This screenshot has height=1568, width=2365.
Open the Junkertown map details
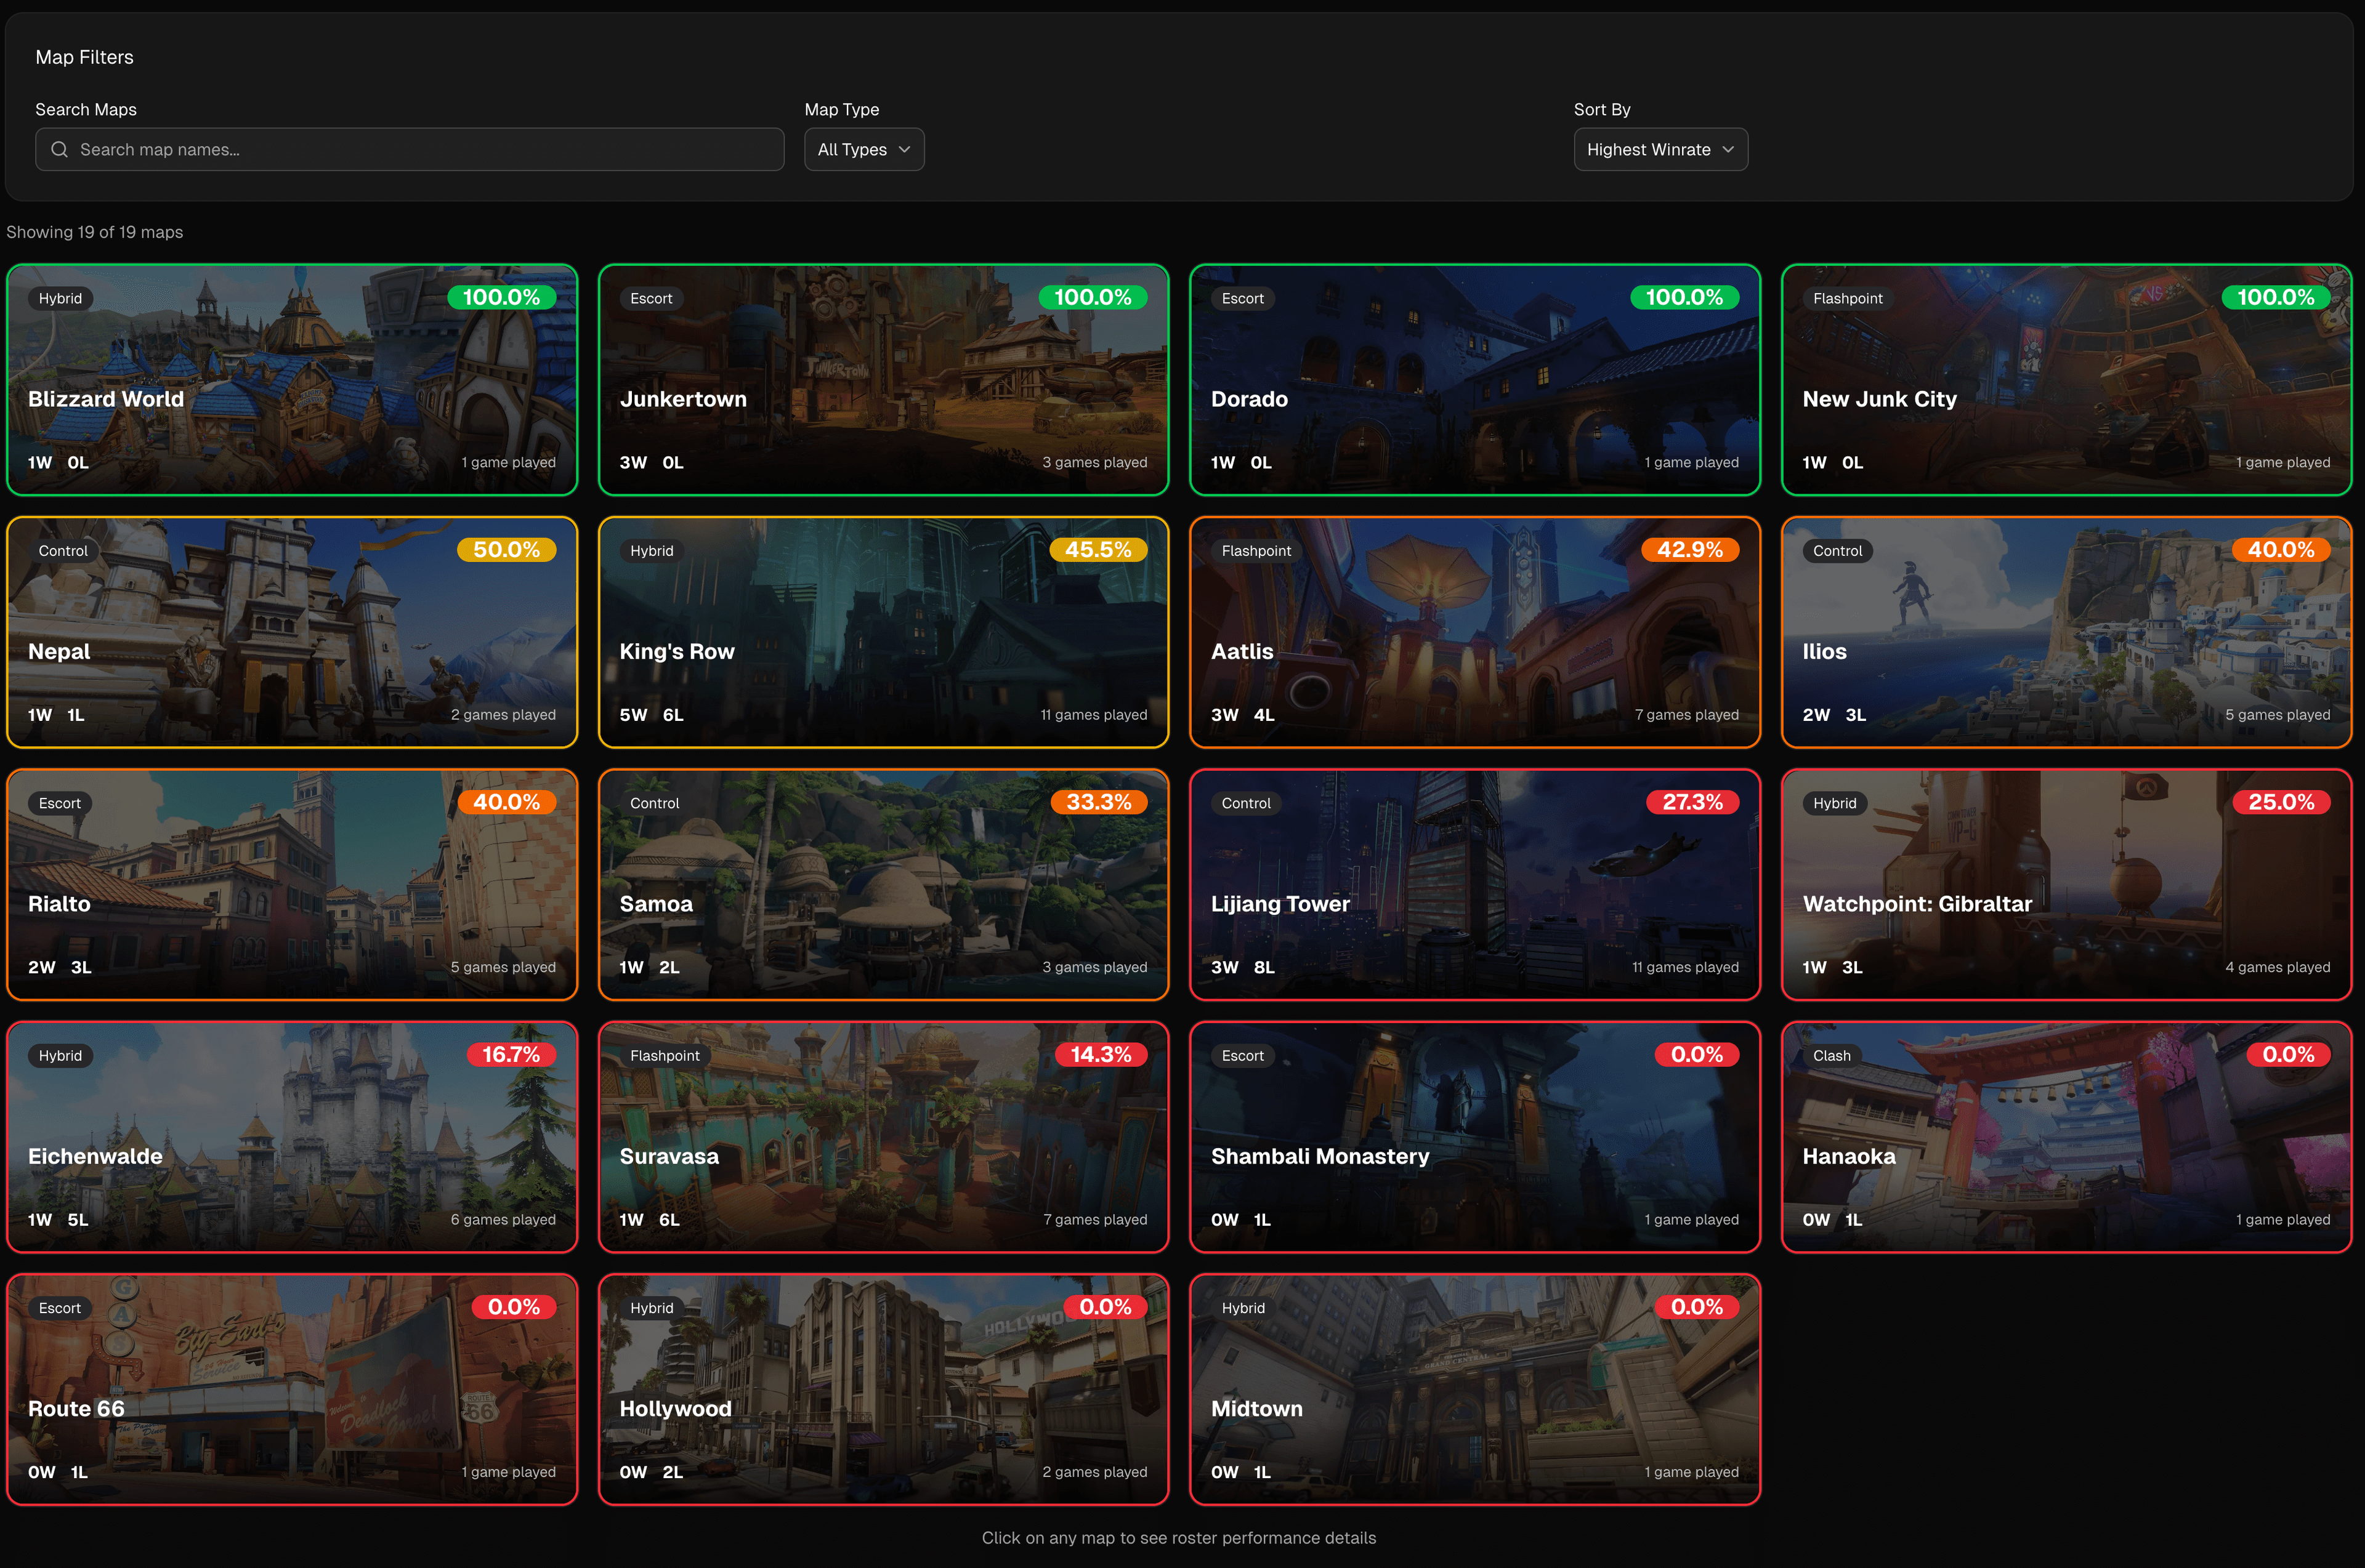click(x=883, y=380)
